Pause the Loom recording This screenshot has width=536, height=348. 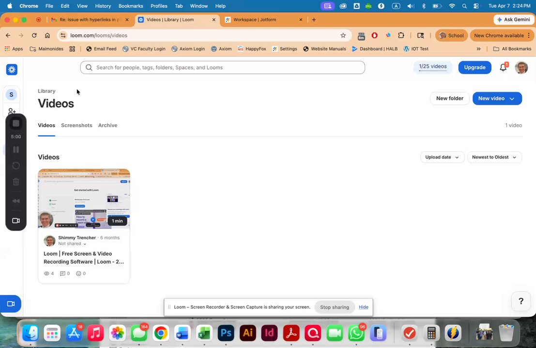tap(15, 149)
